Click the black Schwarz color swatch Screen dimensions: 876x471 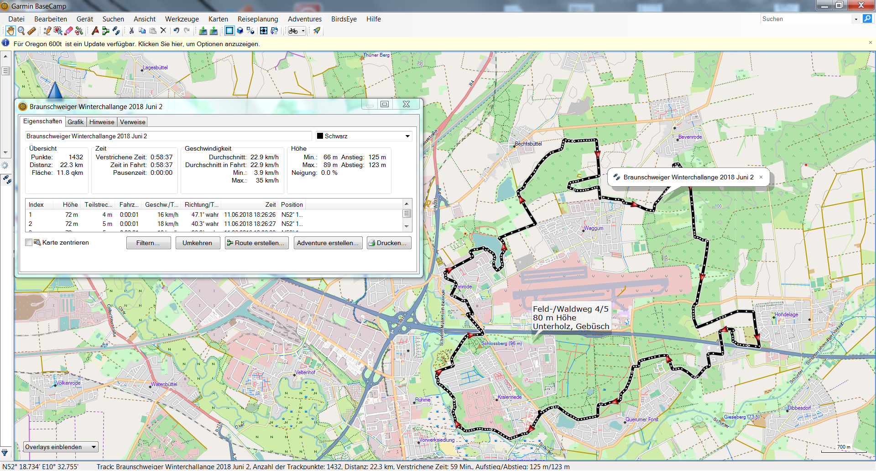tap(320, 136)
